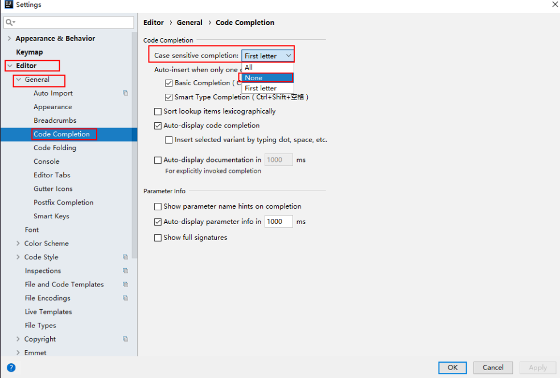Collapse the Editor section chevron
Viewport: 560px width, 378px height.
tap(10, 65)
